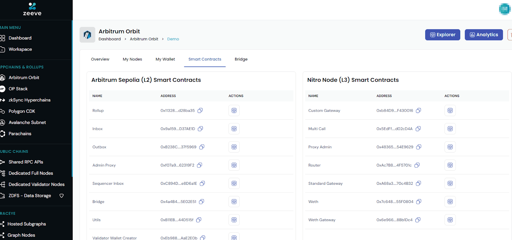The width and height of the screenshot is (512, 240).
Task: Click the Arbitrum Sepolia (L2) Smart Contracts heading
Action: [146, 80]
